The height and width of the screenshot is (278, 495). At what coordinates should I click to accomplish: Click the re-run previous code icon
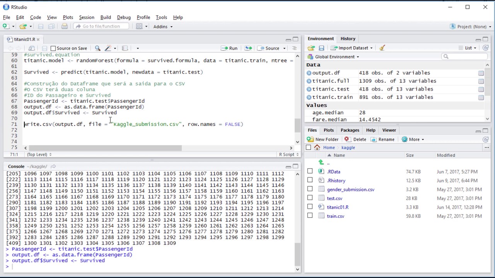click(x=248, y=48)
